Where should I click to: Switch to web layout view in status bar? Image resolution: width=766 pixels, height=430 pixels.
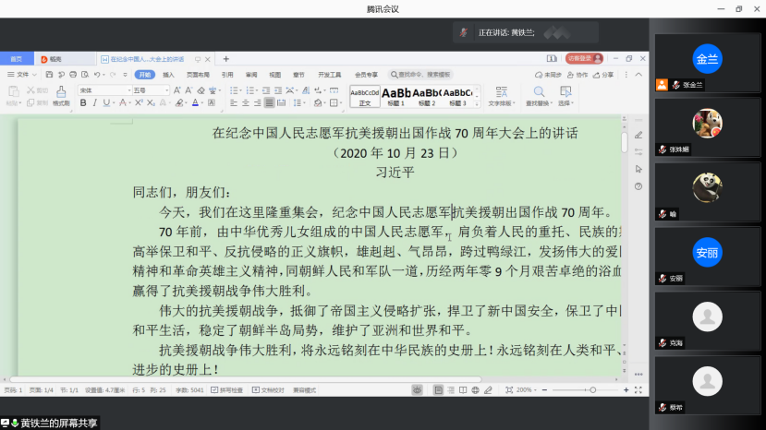(475, 390)
